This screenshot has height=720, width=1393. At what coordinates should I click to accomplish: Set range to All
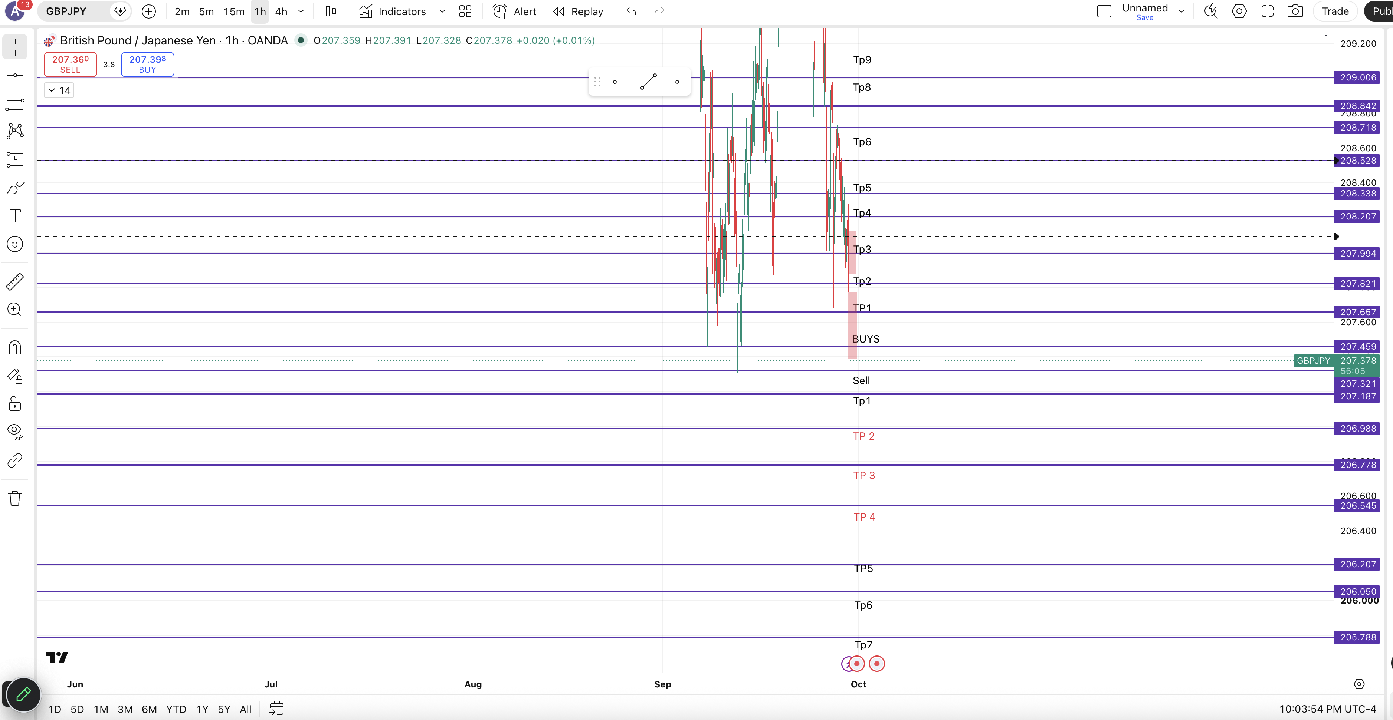click(246, 709)
